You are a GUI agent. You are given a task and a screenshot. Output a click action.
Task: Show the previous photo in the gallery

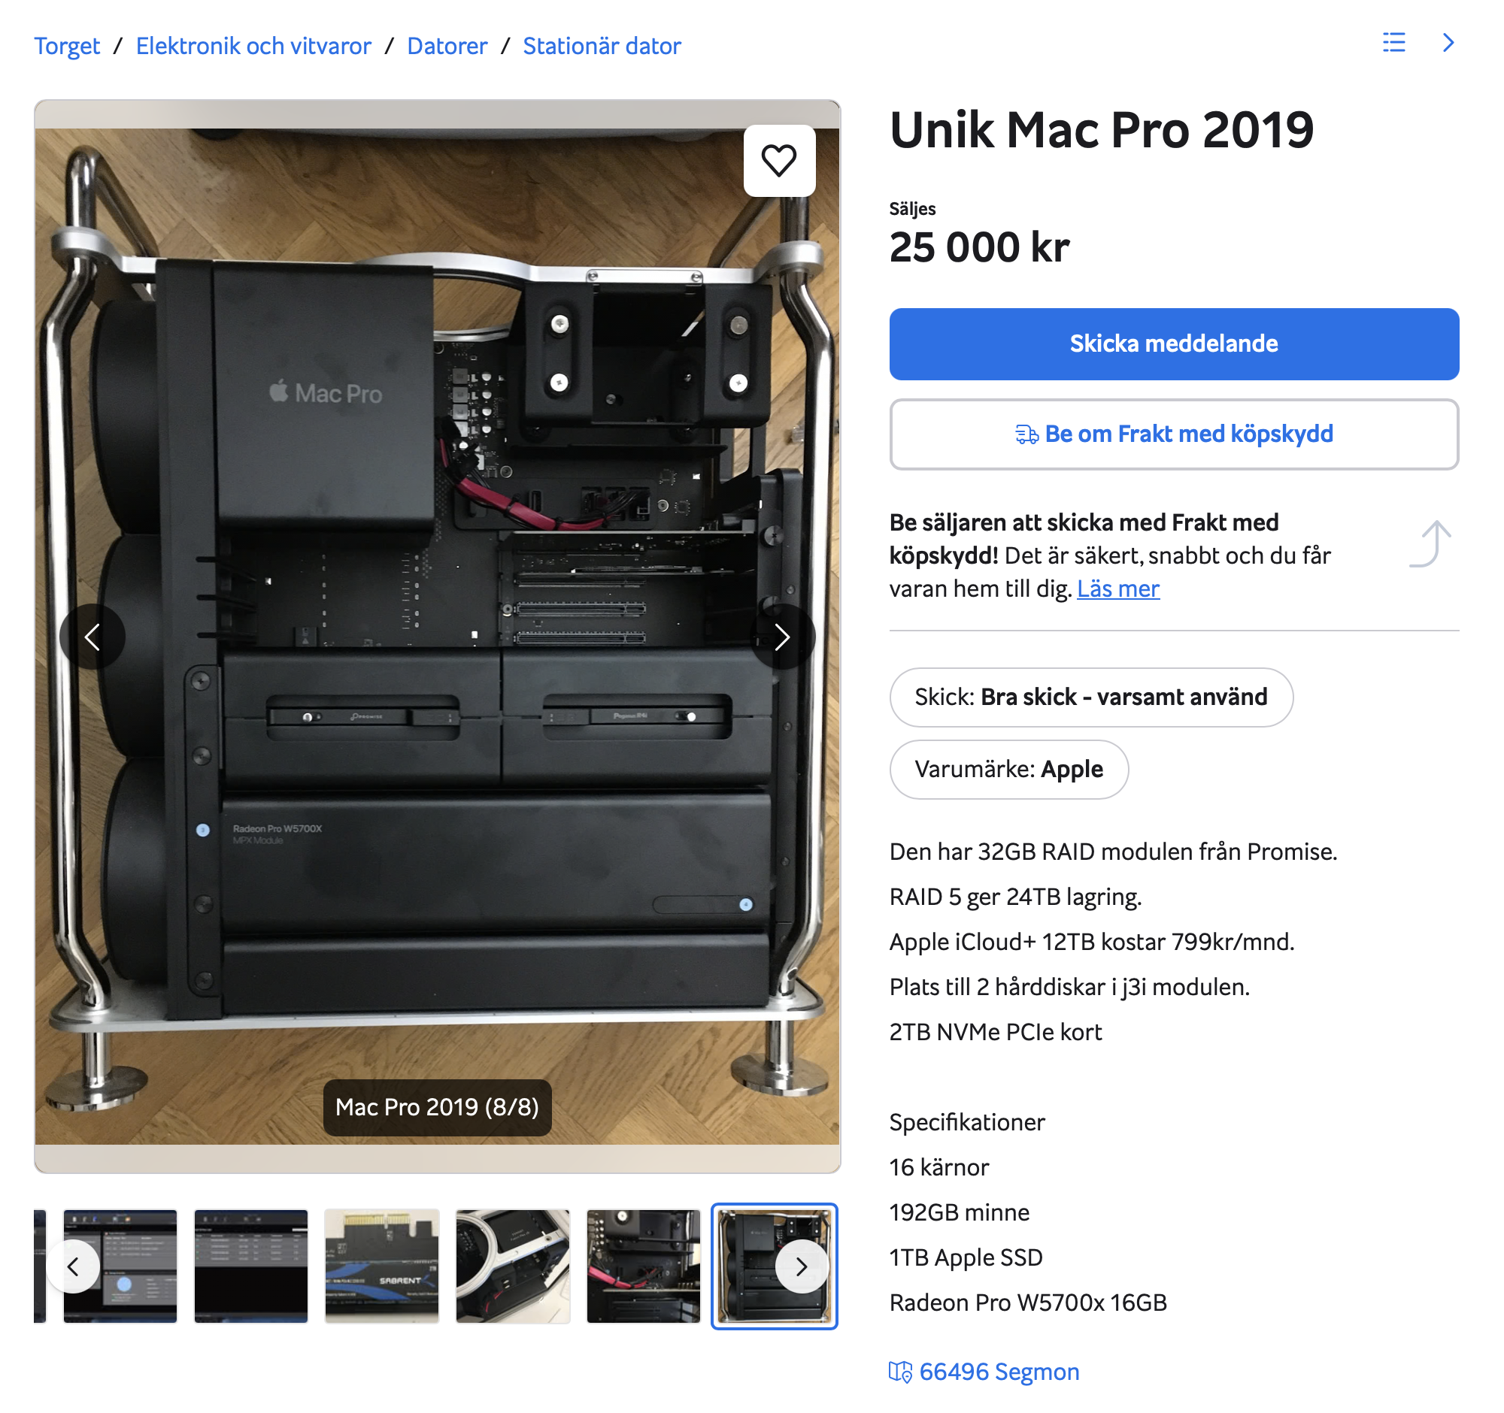(92, 637)
